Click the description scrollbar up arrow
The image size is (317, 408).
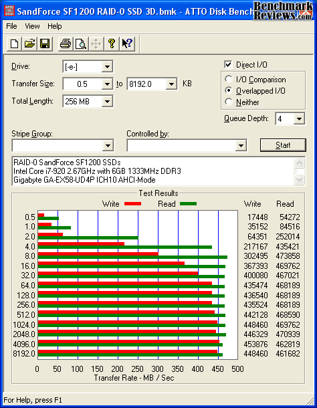(x=299, y=163)
